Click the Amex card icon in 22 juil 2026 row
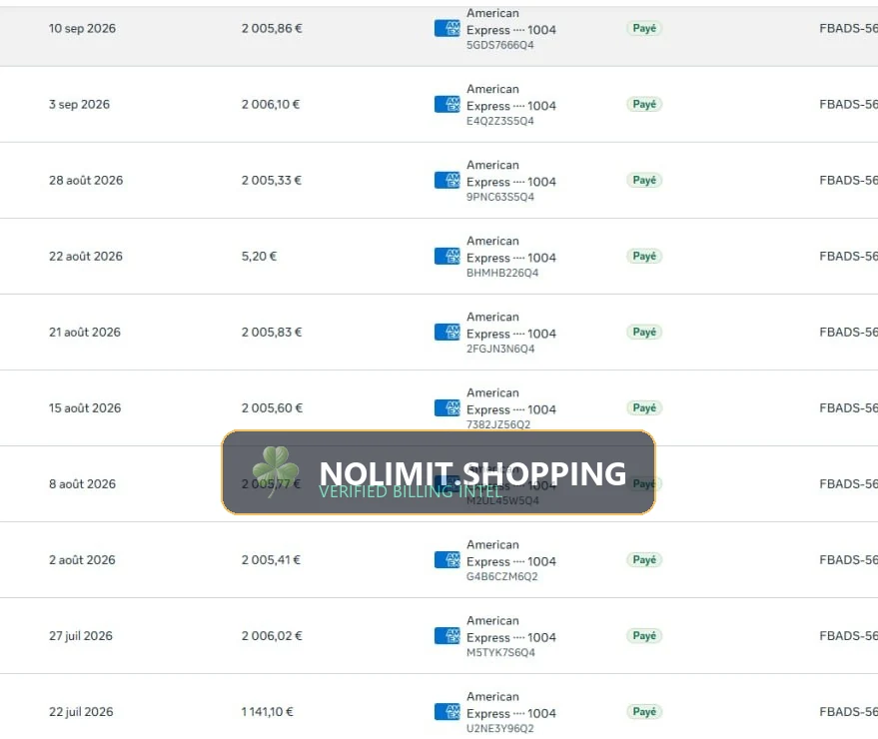 tap(446, 712)
